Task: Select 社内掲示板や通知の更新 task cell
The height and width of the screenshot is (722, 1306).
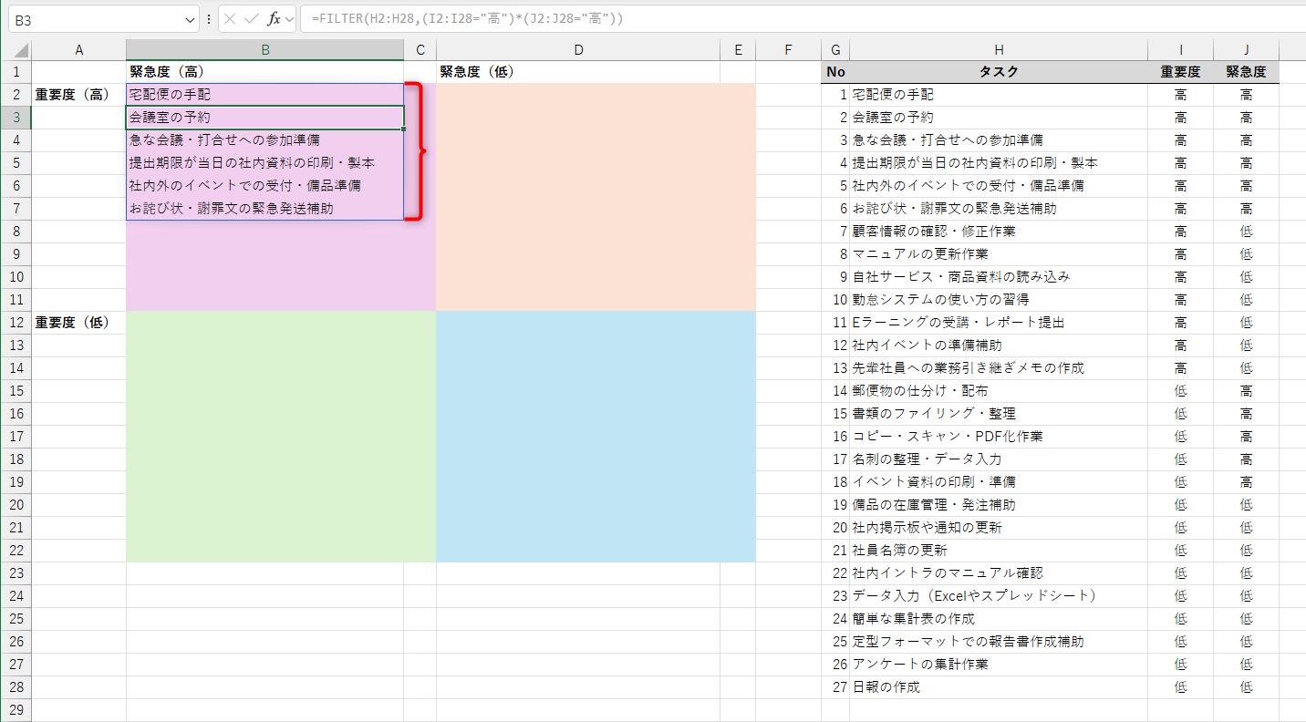Action: point(999,528)
